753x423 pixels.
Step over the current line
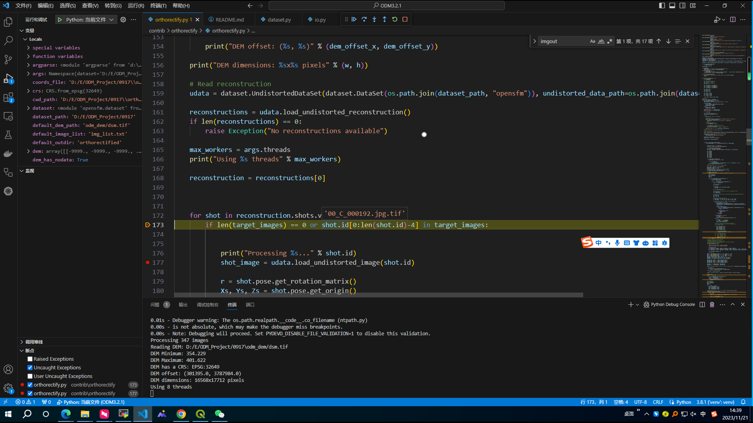tap(364, 19)
